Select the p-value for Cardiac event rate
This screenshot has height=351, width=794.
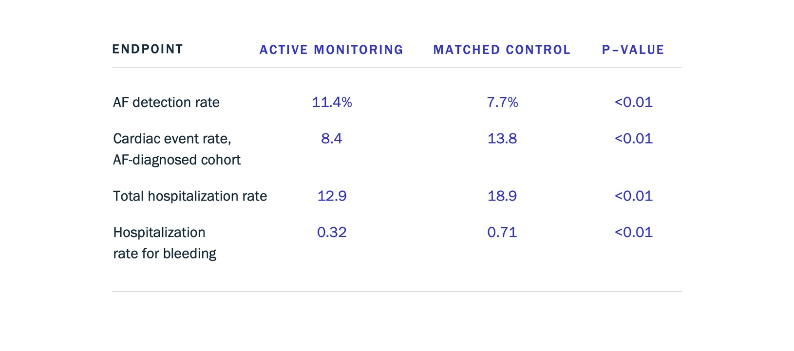point(633,139)
